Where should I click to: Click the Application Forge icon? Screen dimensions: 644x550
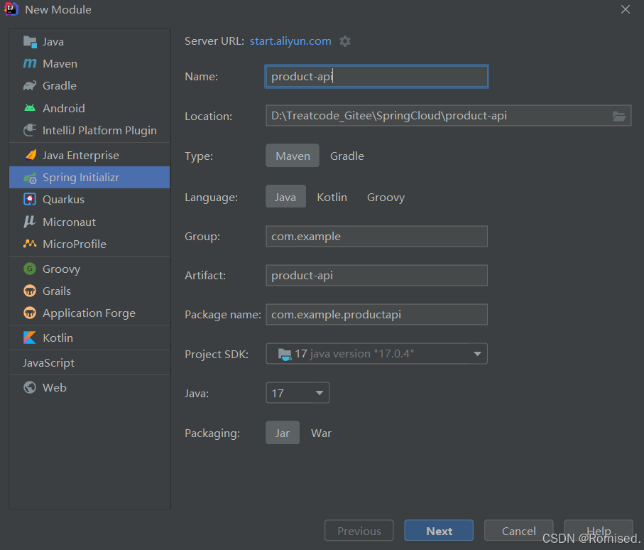click(30, 313)
